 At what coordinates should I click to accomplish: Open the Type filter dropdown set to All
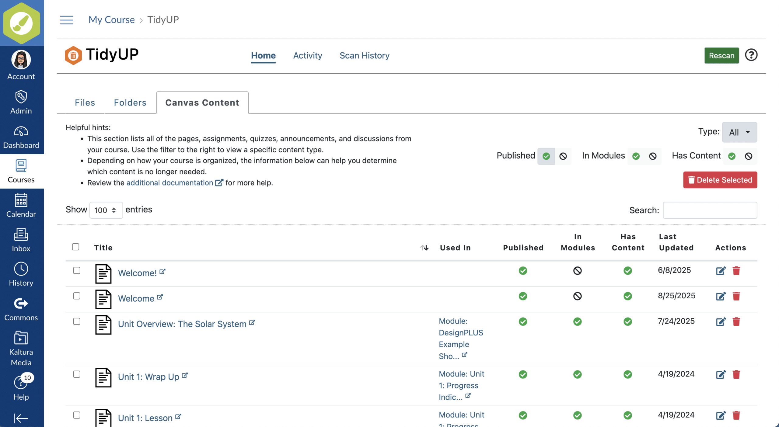739,132
